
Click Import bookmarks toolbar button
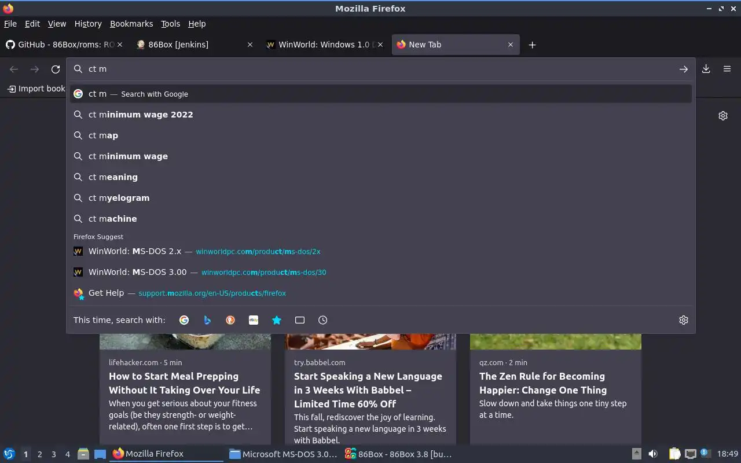[x=36, y=89]
